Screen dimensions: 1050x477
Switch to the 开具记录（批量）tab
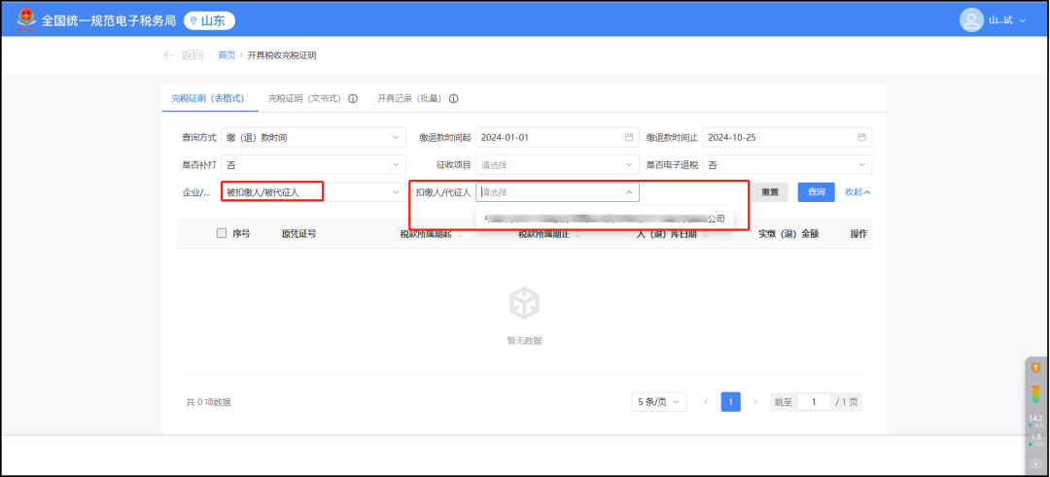409,98
